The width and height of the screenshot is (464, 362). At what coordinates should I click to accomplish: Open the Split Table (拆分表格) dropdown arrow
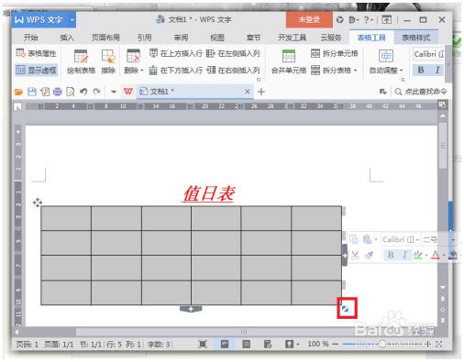click(x=356, y=71)
